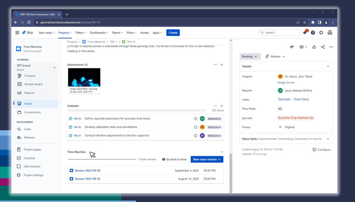Expand the More fields section
Screen dimensions: 355x202
[328, 139]
